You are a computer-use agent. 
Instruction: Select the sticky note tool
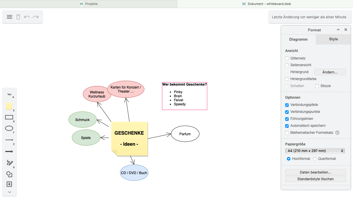click(9, 106)
